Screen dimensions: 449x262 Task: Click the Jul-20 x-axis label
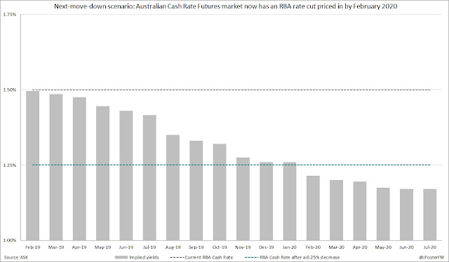[x=430, y=247]
